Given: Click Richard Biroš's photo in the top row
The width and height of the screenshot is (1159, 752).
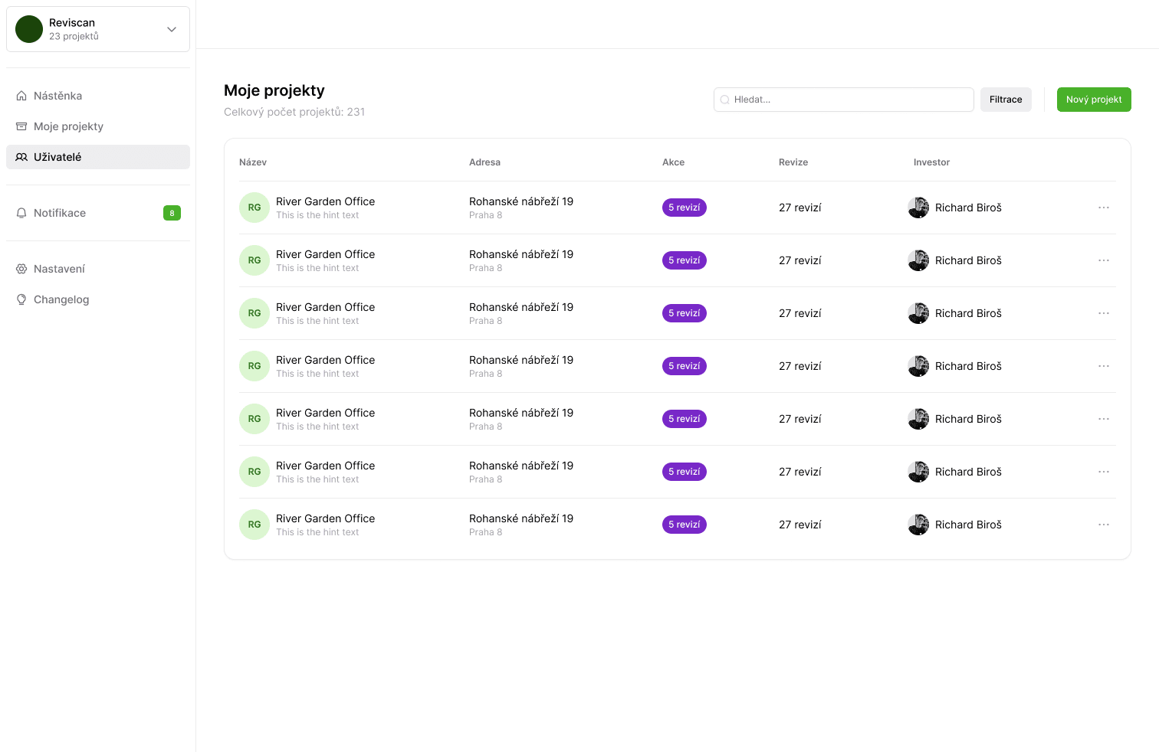Looking at the screenshot, I should 918,207.
